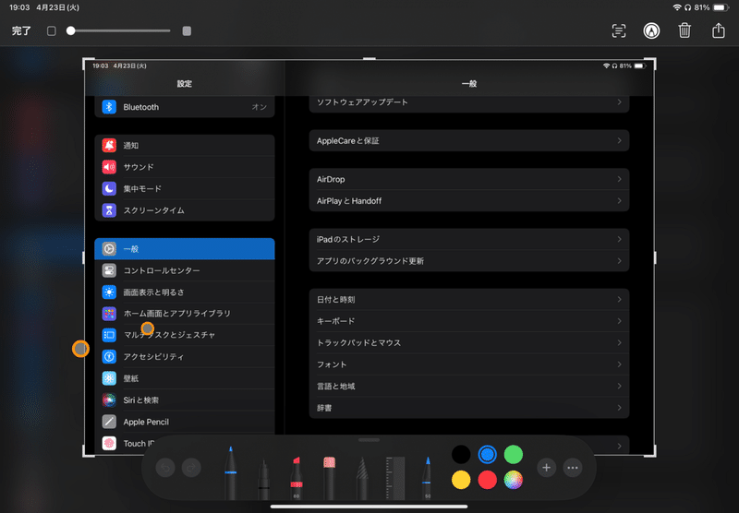Select the pink eraser tool
This screenshot has width=739, height=513.
(x=329, y=477)
